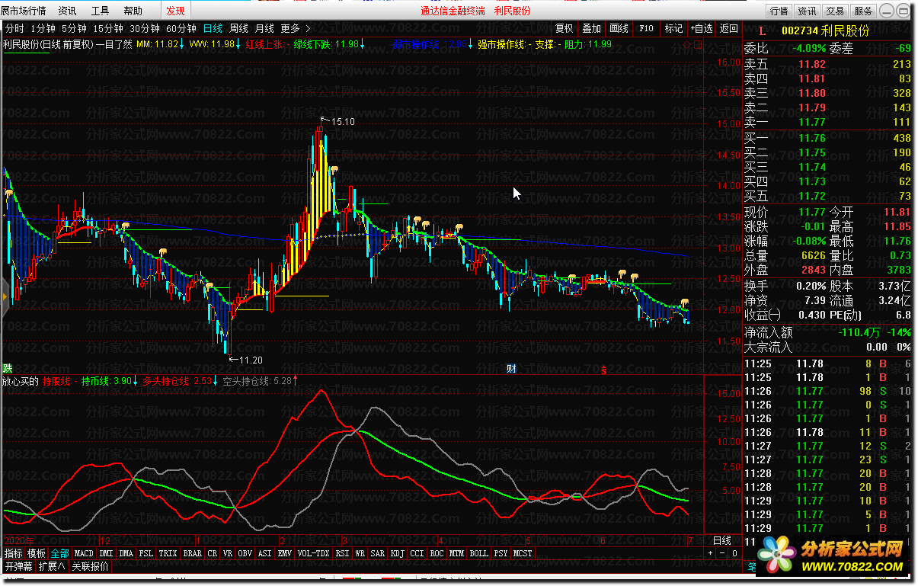
Task: Click the 叠加 overlay button
Action: tap(591, 28)
